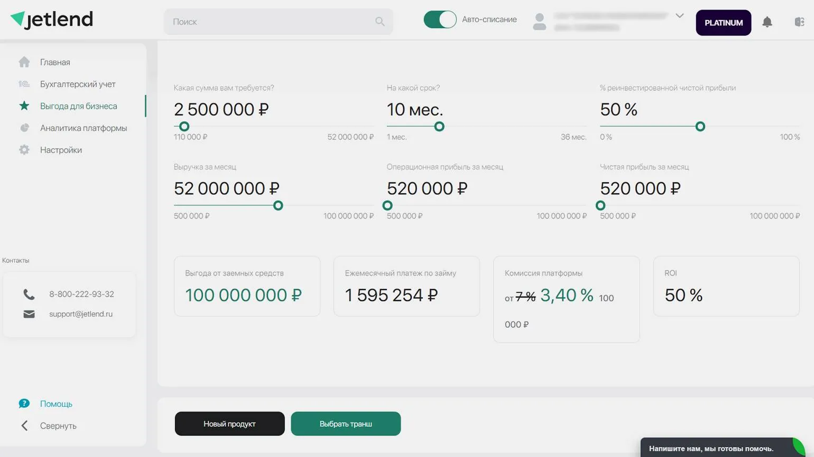This screenshot has height=457, width=814.
Task: Expand the account dropdown chevron
Action: (680, 16)
